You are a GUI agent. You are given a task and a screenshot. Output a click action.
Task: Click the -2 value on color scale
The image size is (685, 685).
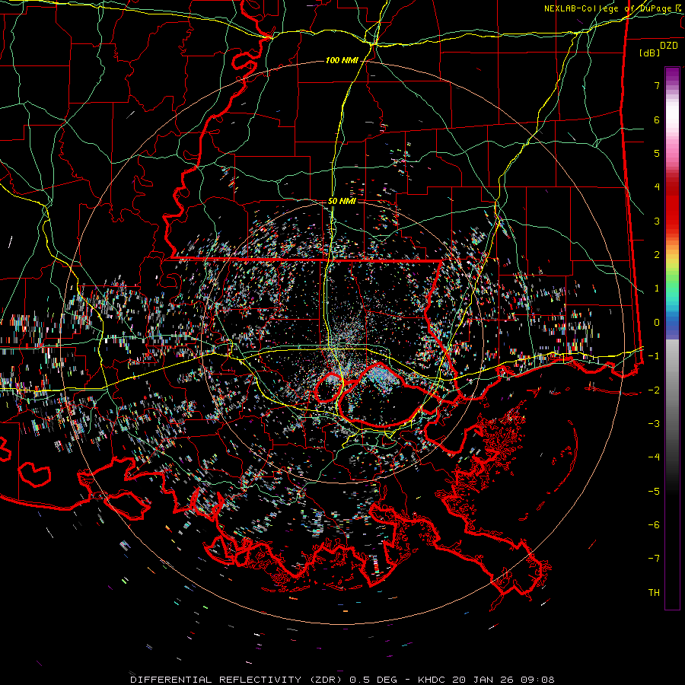click(x=654, y=390)
